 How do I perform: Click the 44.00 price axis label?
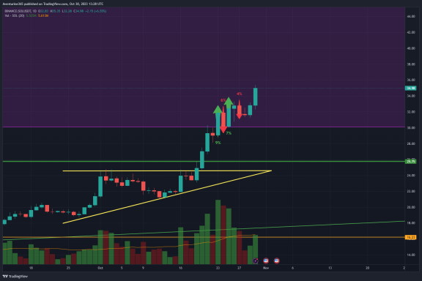click(411, 16)
